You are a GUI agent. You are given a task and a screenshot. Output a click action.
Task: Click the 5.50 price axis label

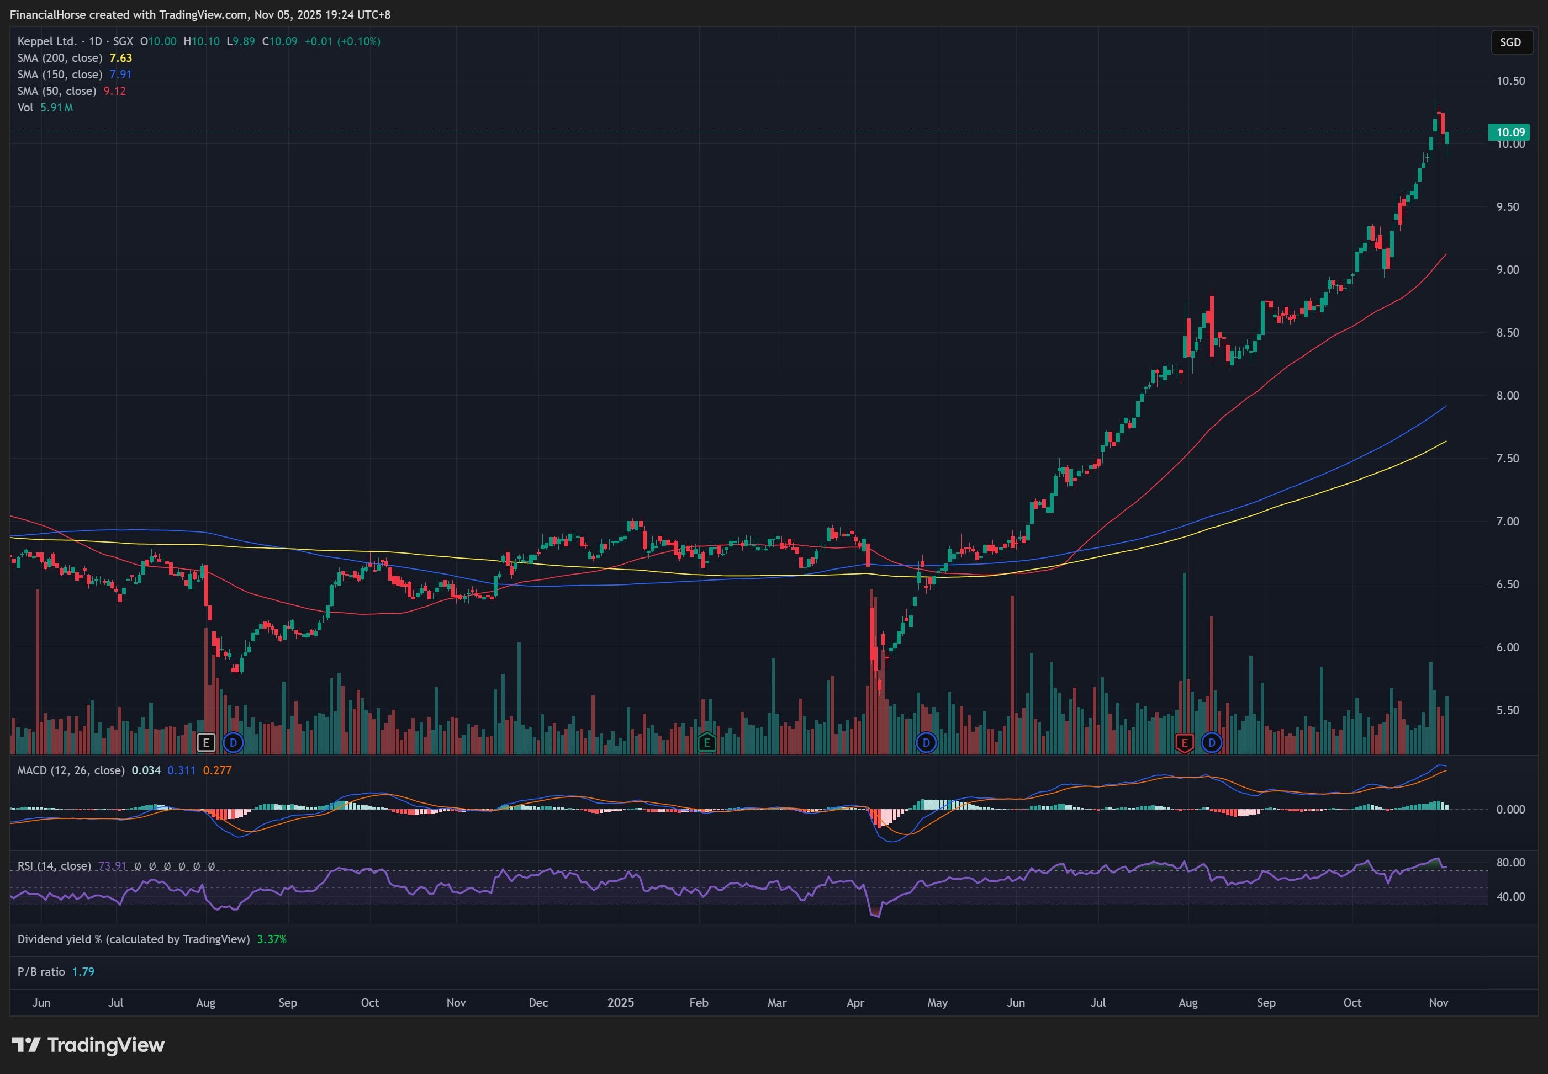(1508, 710)
